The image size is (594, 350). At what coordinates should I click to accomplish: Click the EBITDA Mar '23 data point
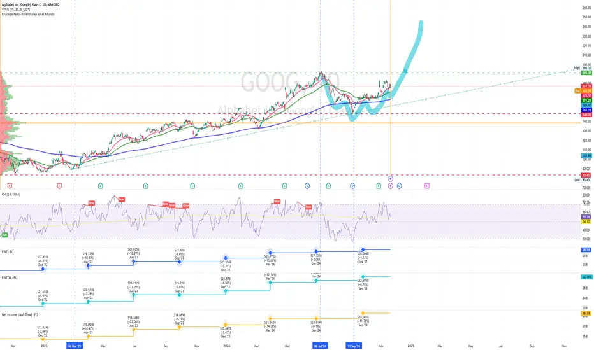pos(88,302)
